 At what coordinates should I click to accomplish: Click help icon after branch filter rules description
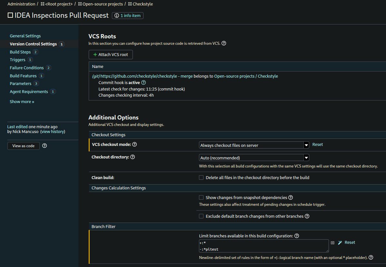371,257
